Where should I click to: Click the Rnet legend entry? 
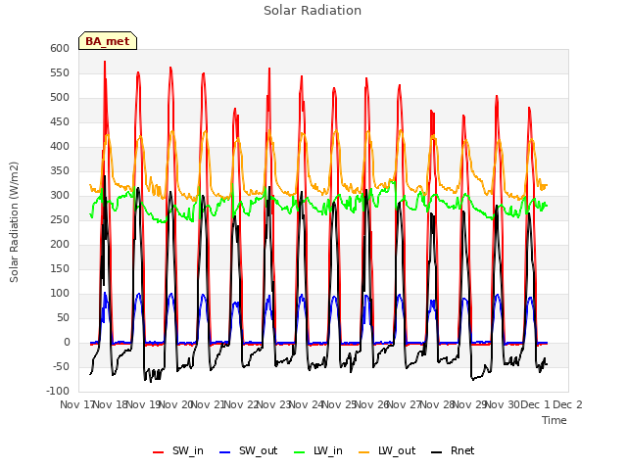tap(453, 450)
